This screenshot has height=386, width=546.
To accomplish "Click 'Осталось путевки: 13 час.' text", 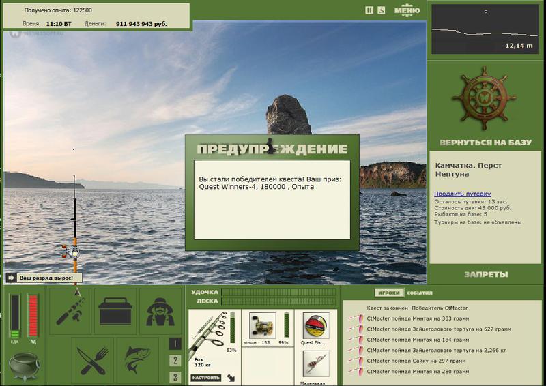I will 470,202.
